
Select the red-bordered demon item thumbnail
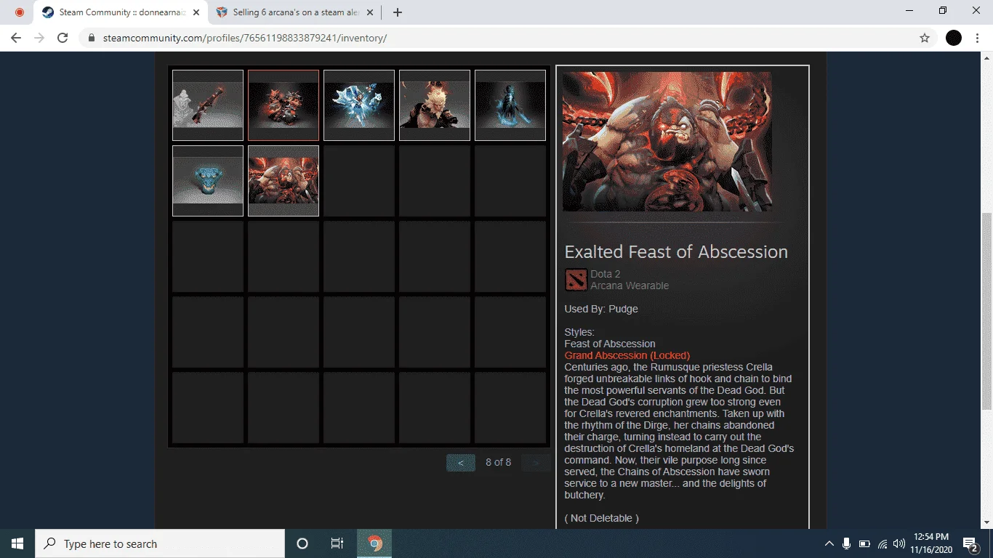click(284, 105)
